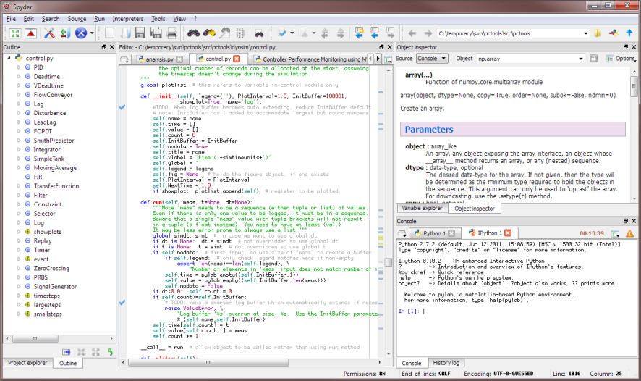This screenshot has width=641, height=381.
Task: Open the Interpreters menu
Action: coord(127,18)
